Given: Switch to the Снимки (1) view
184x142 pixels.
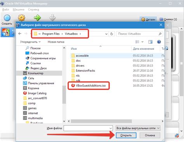Looking at the screenshot, I should [168, 19].
